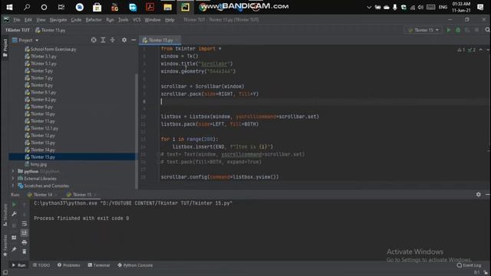The width and height of the screenshot is (491, 276).
Task: Open the Refactor menu
Action: coord(94,20)
